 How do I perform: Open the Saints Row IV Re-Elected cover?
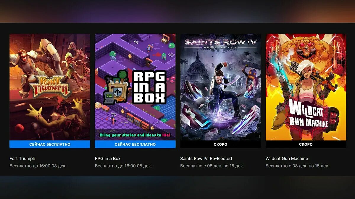point(220,87)
